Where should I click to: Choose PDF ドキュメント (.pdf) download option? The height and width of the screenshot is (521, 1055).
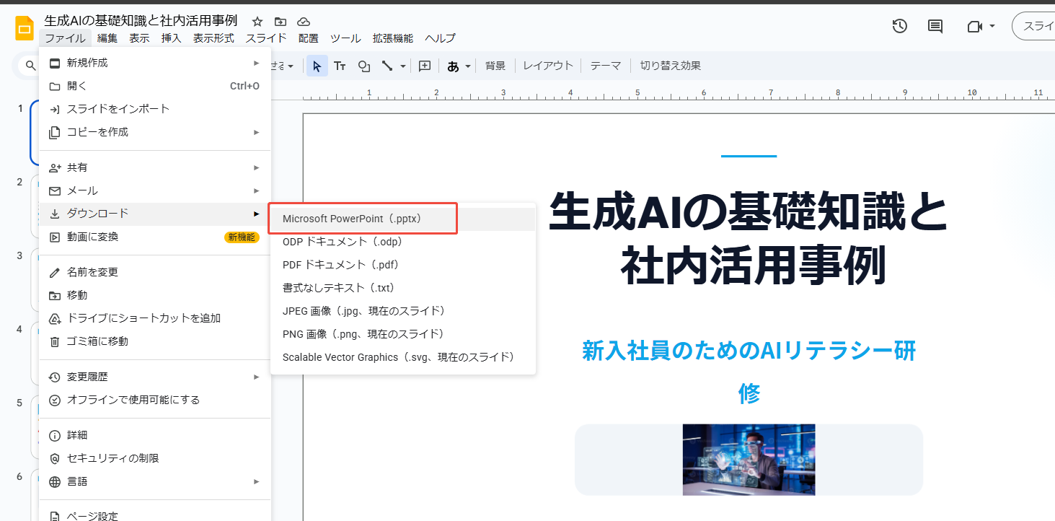point(340,265)
